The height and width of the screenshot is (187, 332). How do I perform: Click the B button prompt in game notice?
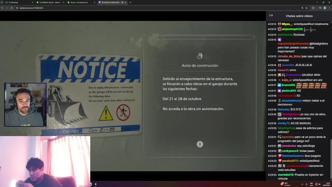tap(200, 144)
